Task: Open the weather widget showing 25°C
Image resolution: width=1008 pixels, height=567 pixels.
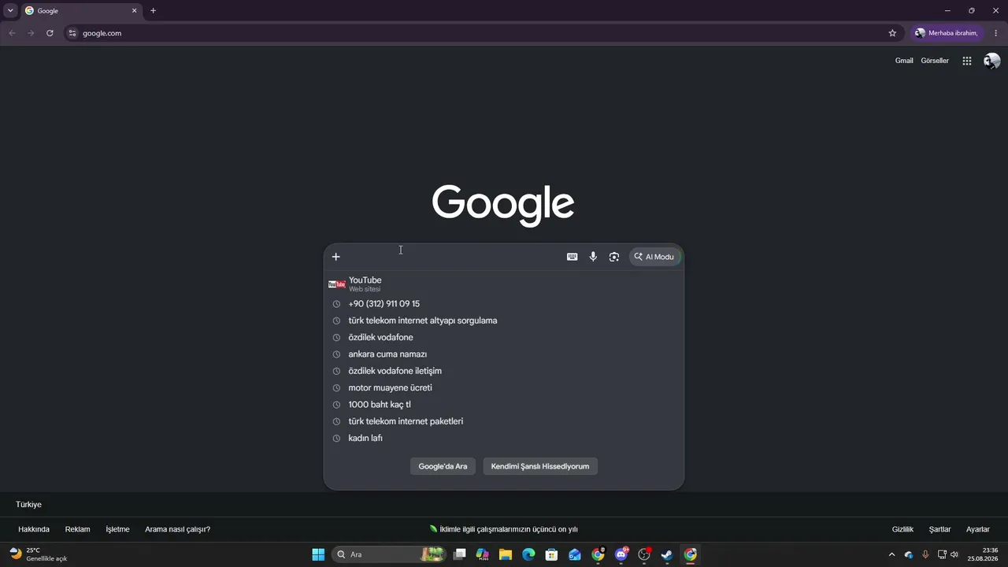Action: pyautogui.click(x=39, y=554)
